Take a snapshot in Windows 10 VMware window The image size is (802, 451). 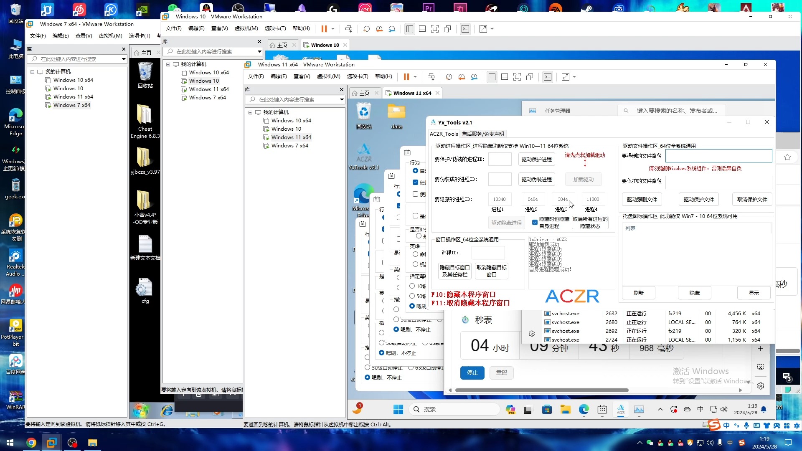[367, 29]
